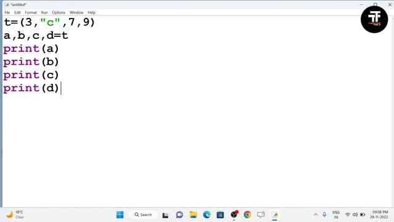Screen dimensions: 394x222
Task: Open the Format menu
Action: pyautogui.click(x=31, y=12)
